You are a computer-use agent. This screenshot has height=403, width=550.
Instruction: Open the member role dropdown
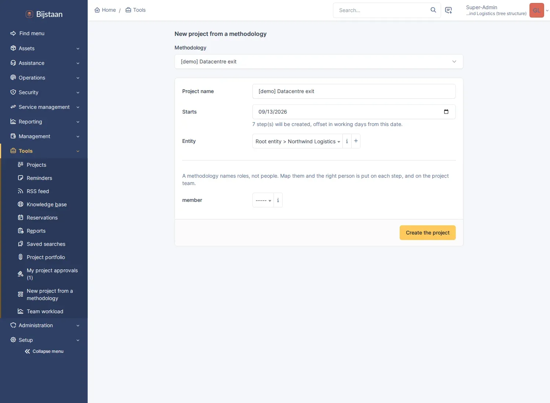263,200
